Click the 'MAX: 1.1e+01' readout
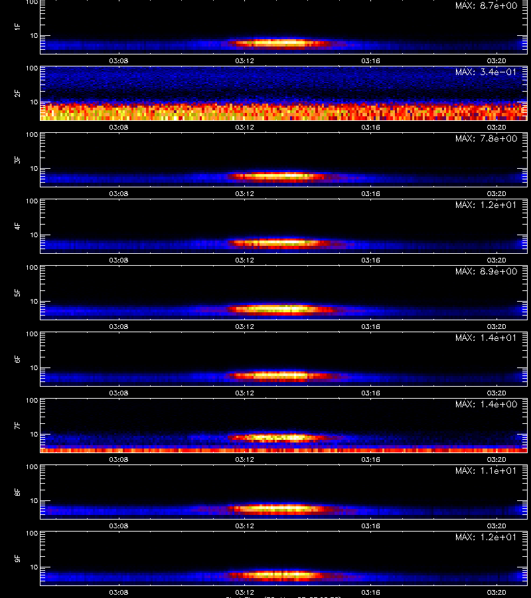The width and height of the screenshot is (531, 598). tap(486, 470)
